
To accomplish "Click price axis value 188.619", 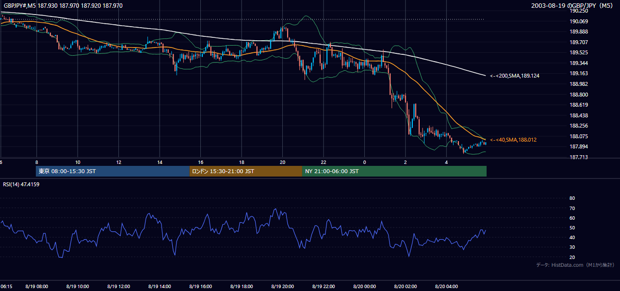I will (579, 105).
